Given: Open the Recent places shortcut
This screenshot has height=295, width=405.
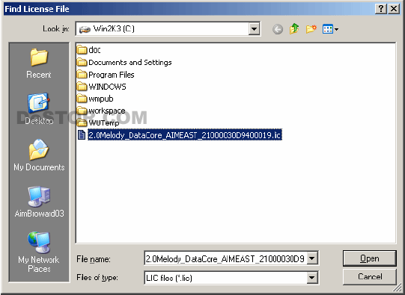Looking at the screenshot, I should 39,63.
